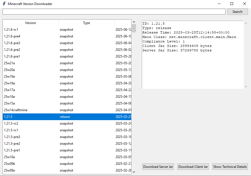This screenshot has width=251, height=176.
Task: Select version 1.21.5-pre1 row
Action: 67,150
